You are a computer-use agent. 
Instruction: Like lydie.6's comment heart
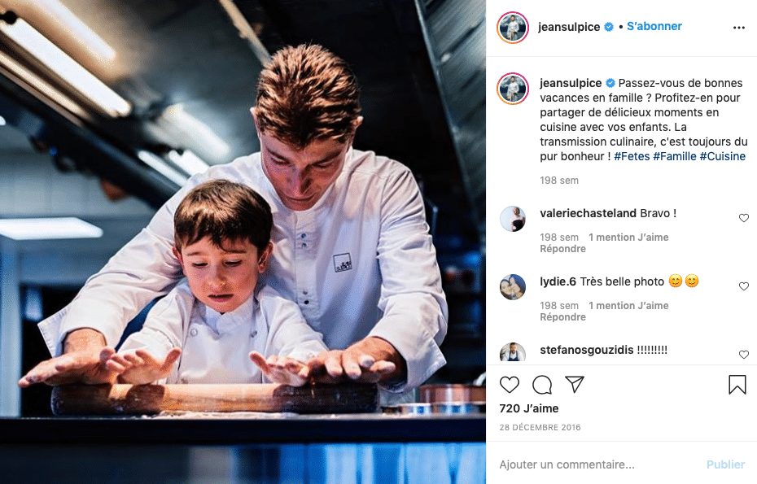tap(743, 286)
